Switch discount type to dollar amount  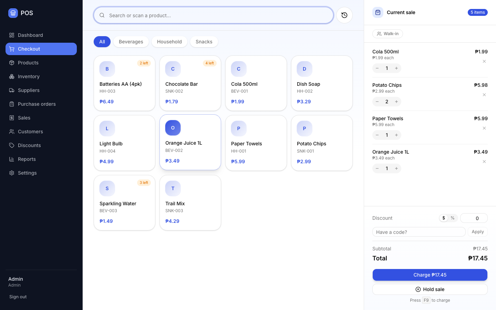pos(444,218)
